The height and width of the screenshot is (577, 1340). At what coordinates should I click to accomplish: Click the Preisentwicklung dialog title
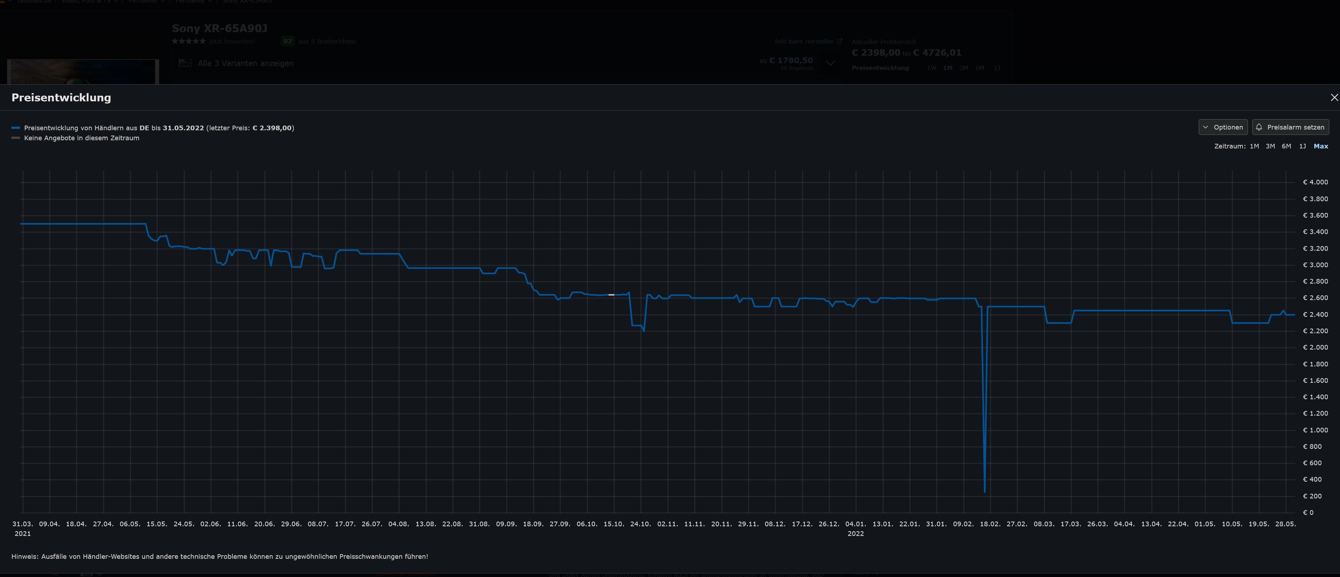(61, 97)
